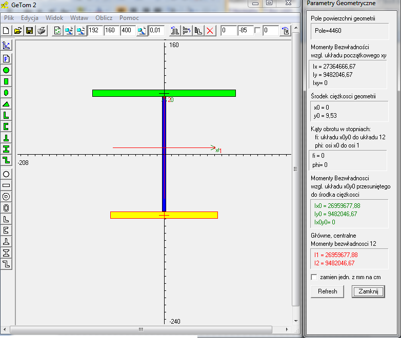Click the 0,01 scale input field
Screen dimensions: 401x338
click(157, 31)
